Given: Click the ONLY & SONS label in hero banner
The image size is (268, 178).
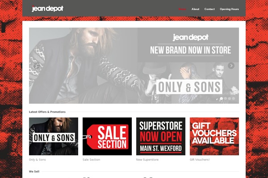Looking at the screenshot, I should [x=189, y=87].
